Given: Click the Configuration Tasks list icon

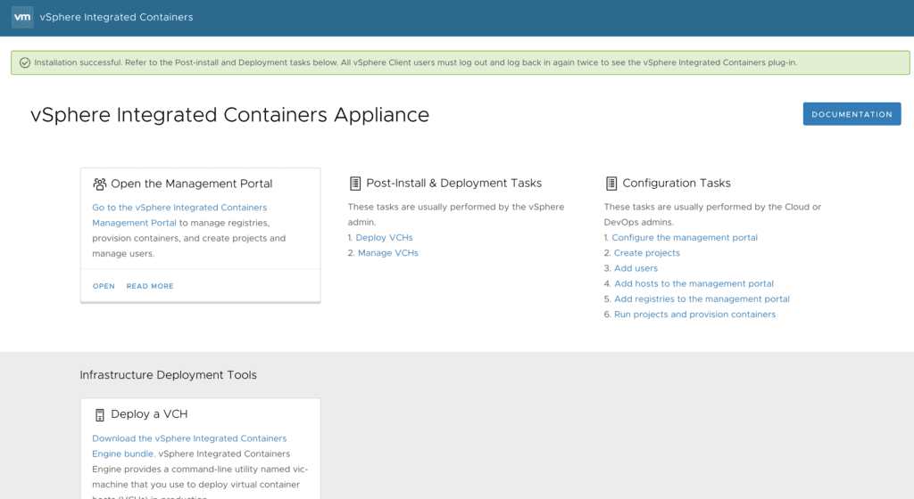Looking at the screenshot, I should click(611, 184).
